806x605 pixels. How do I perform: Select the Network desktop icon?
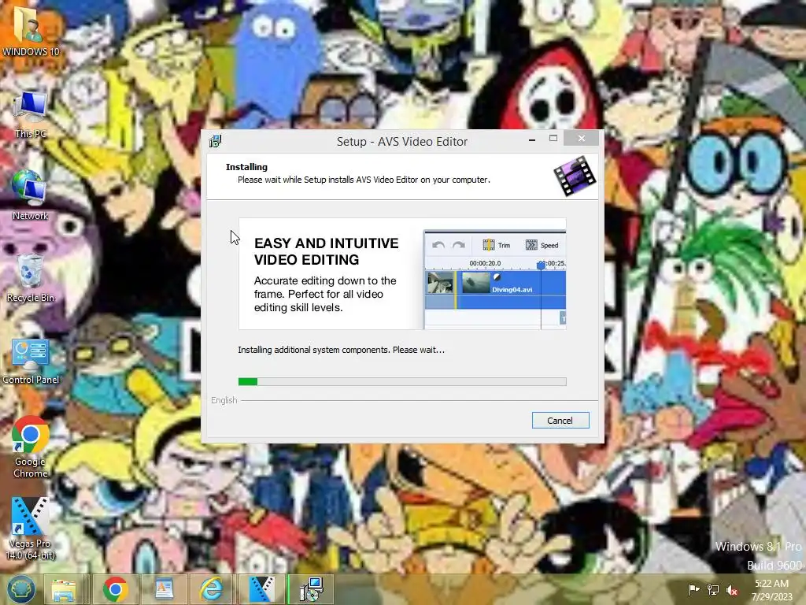click(30, 196)
